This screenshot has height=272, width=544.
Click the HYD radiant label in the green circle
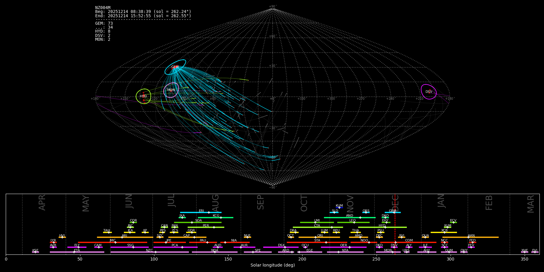143,96
